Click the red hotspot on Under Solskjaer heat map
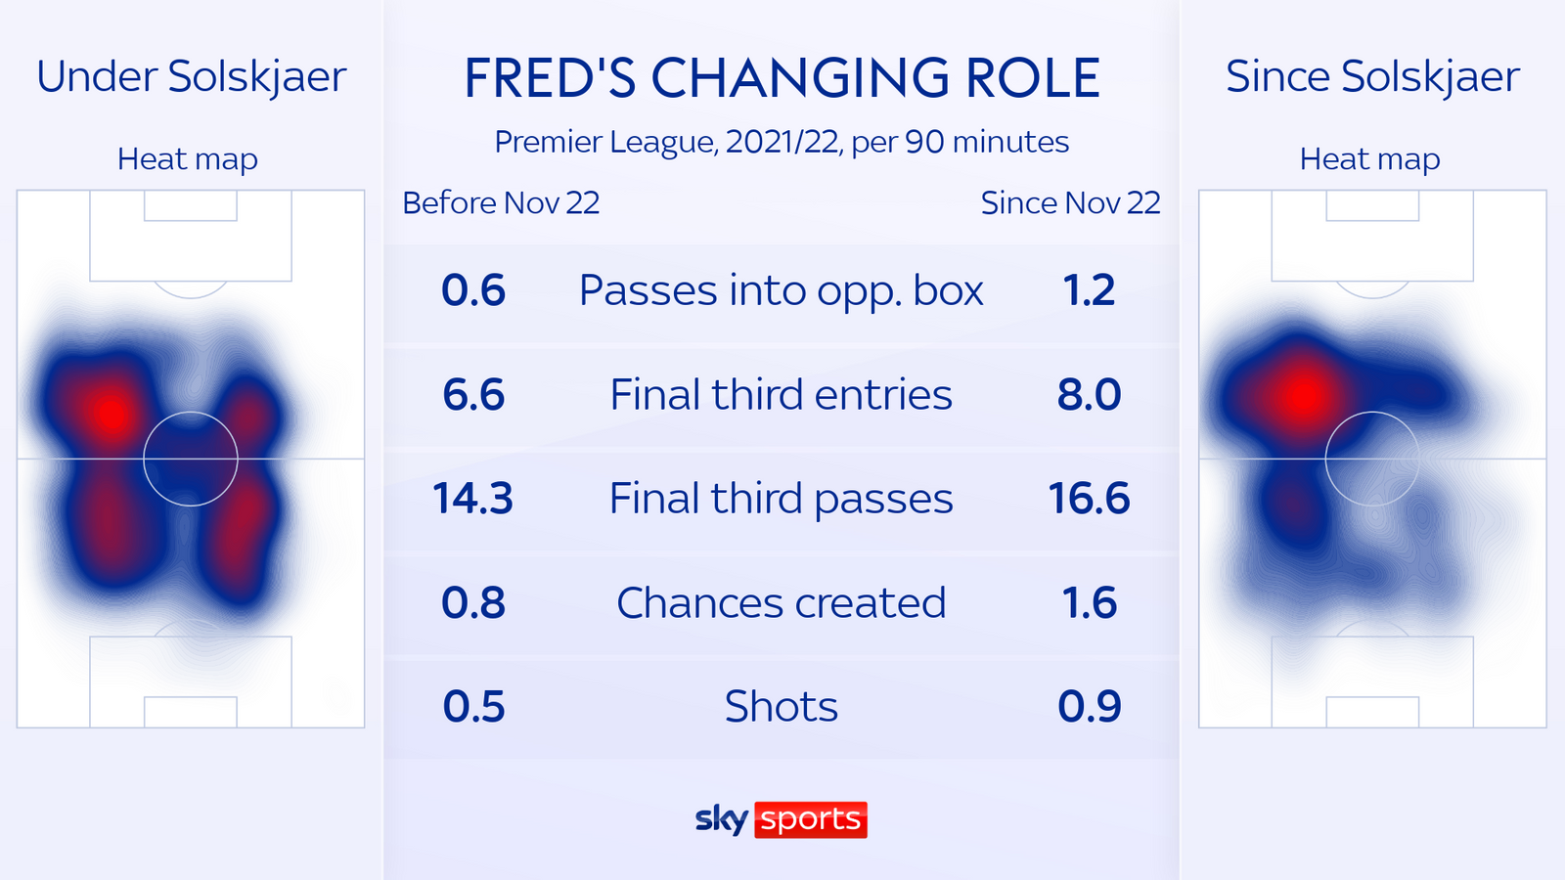The height and width of the screenshot is (880, 1565). 112,414
